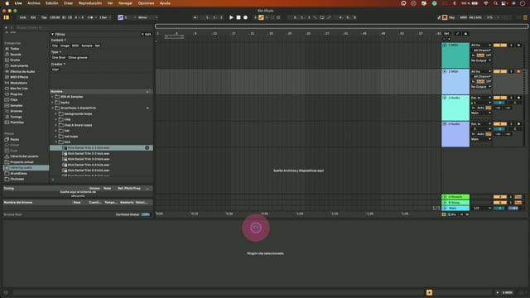Image resolution: width=530 pixels, height=298 pixels.
Task: Solo track 3 Audio
Action: pos(511,98)
